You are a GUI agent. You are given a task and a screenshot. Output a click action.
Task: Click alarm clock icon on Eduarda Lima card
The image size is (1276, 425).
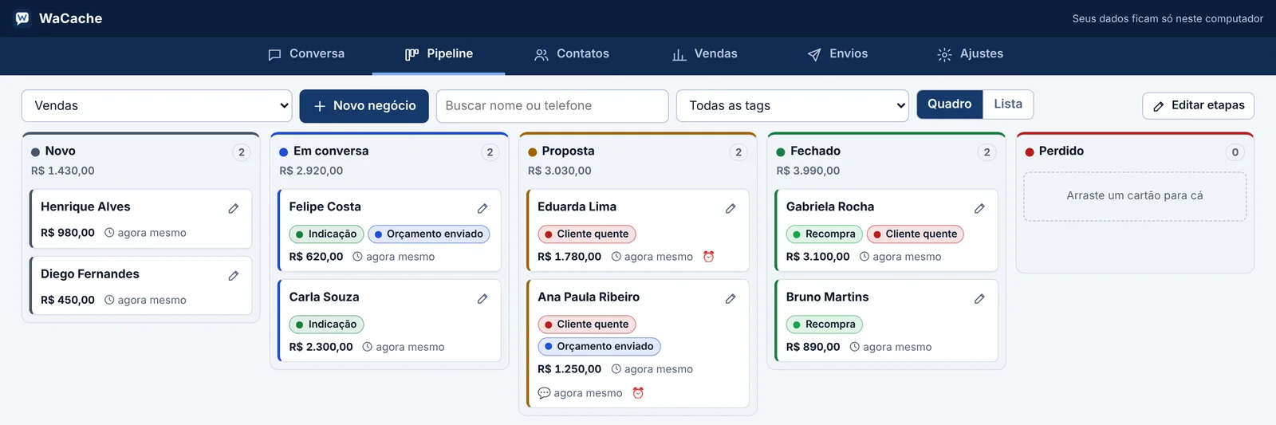point(708,257)
